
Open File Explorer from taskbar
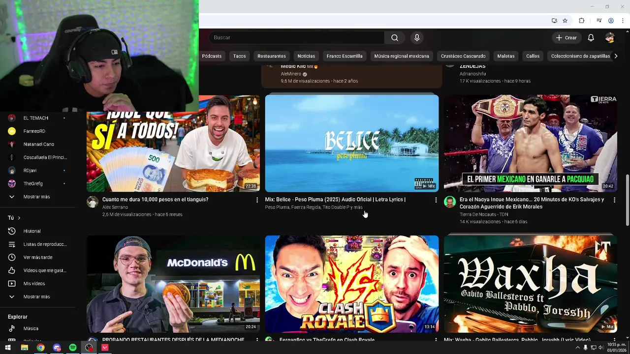click(x=24, y=348)
